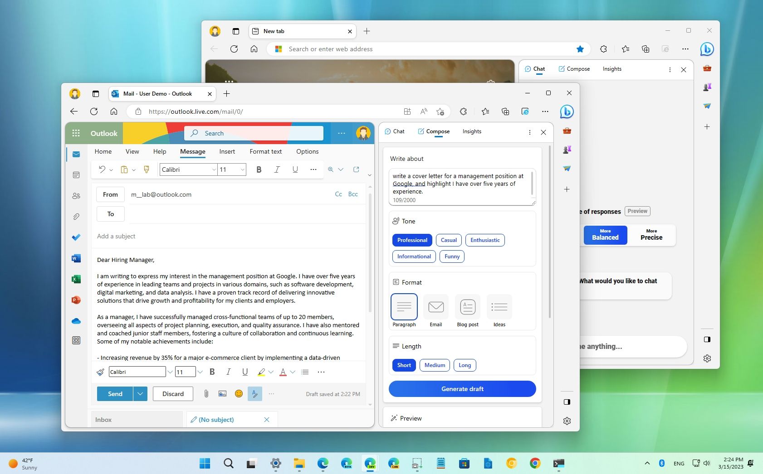Insert an emoji into the message
Screen dimensions: 763x474
pyautogui.click(x=239, y=394)
